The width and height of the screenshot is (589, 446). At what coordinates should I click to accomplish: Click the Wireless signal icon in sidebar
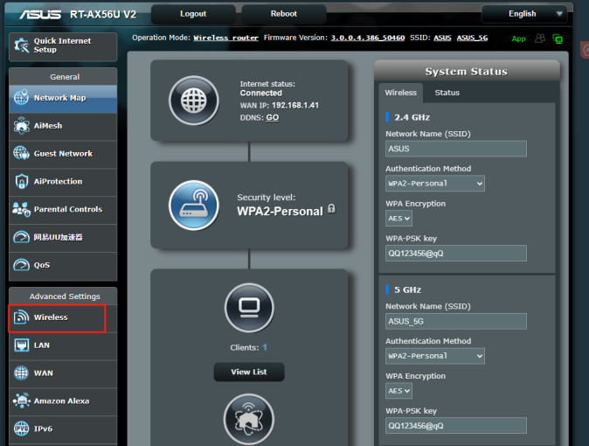tap(22, 317)
